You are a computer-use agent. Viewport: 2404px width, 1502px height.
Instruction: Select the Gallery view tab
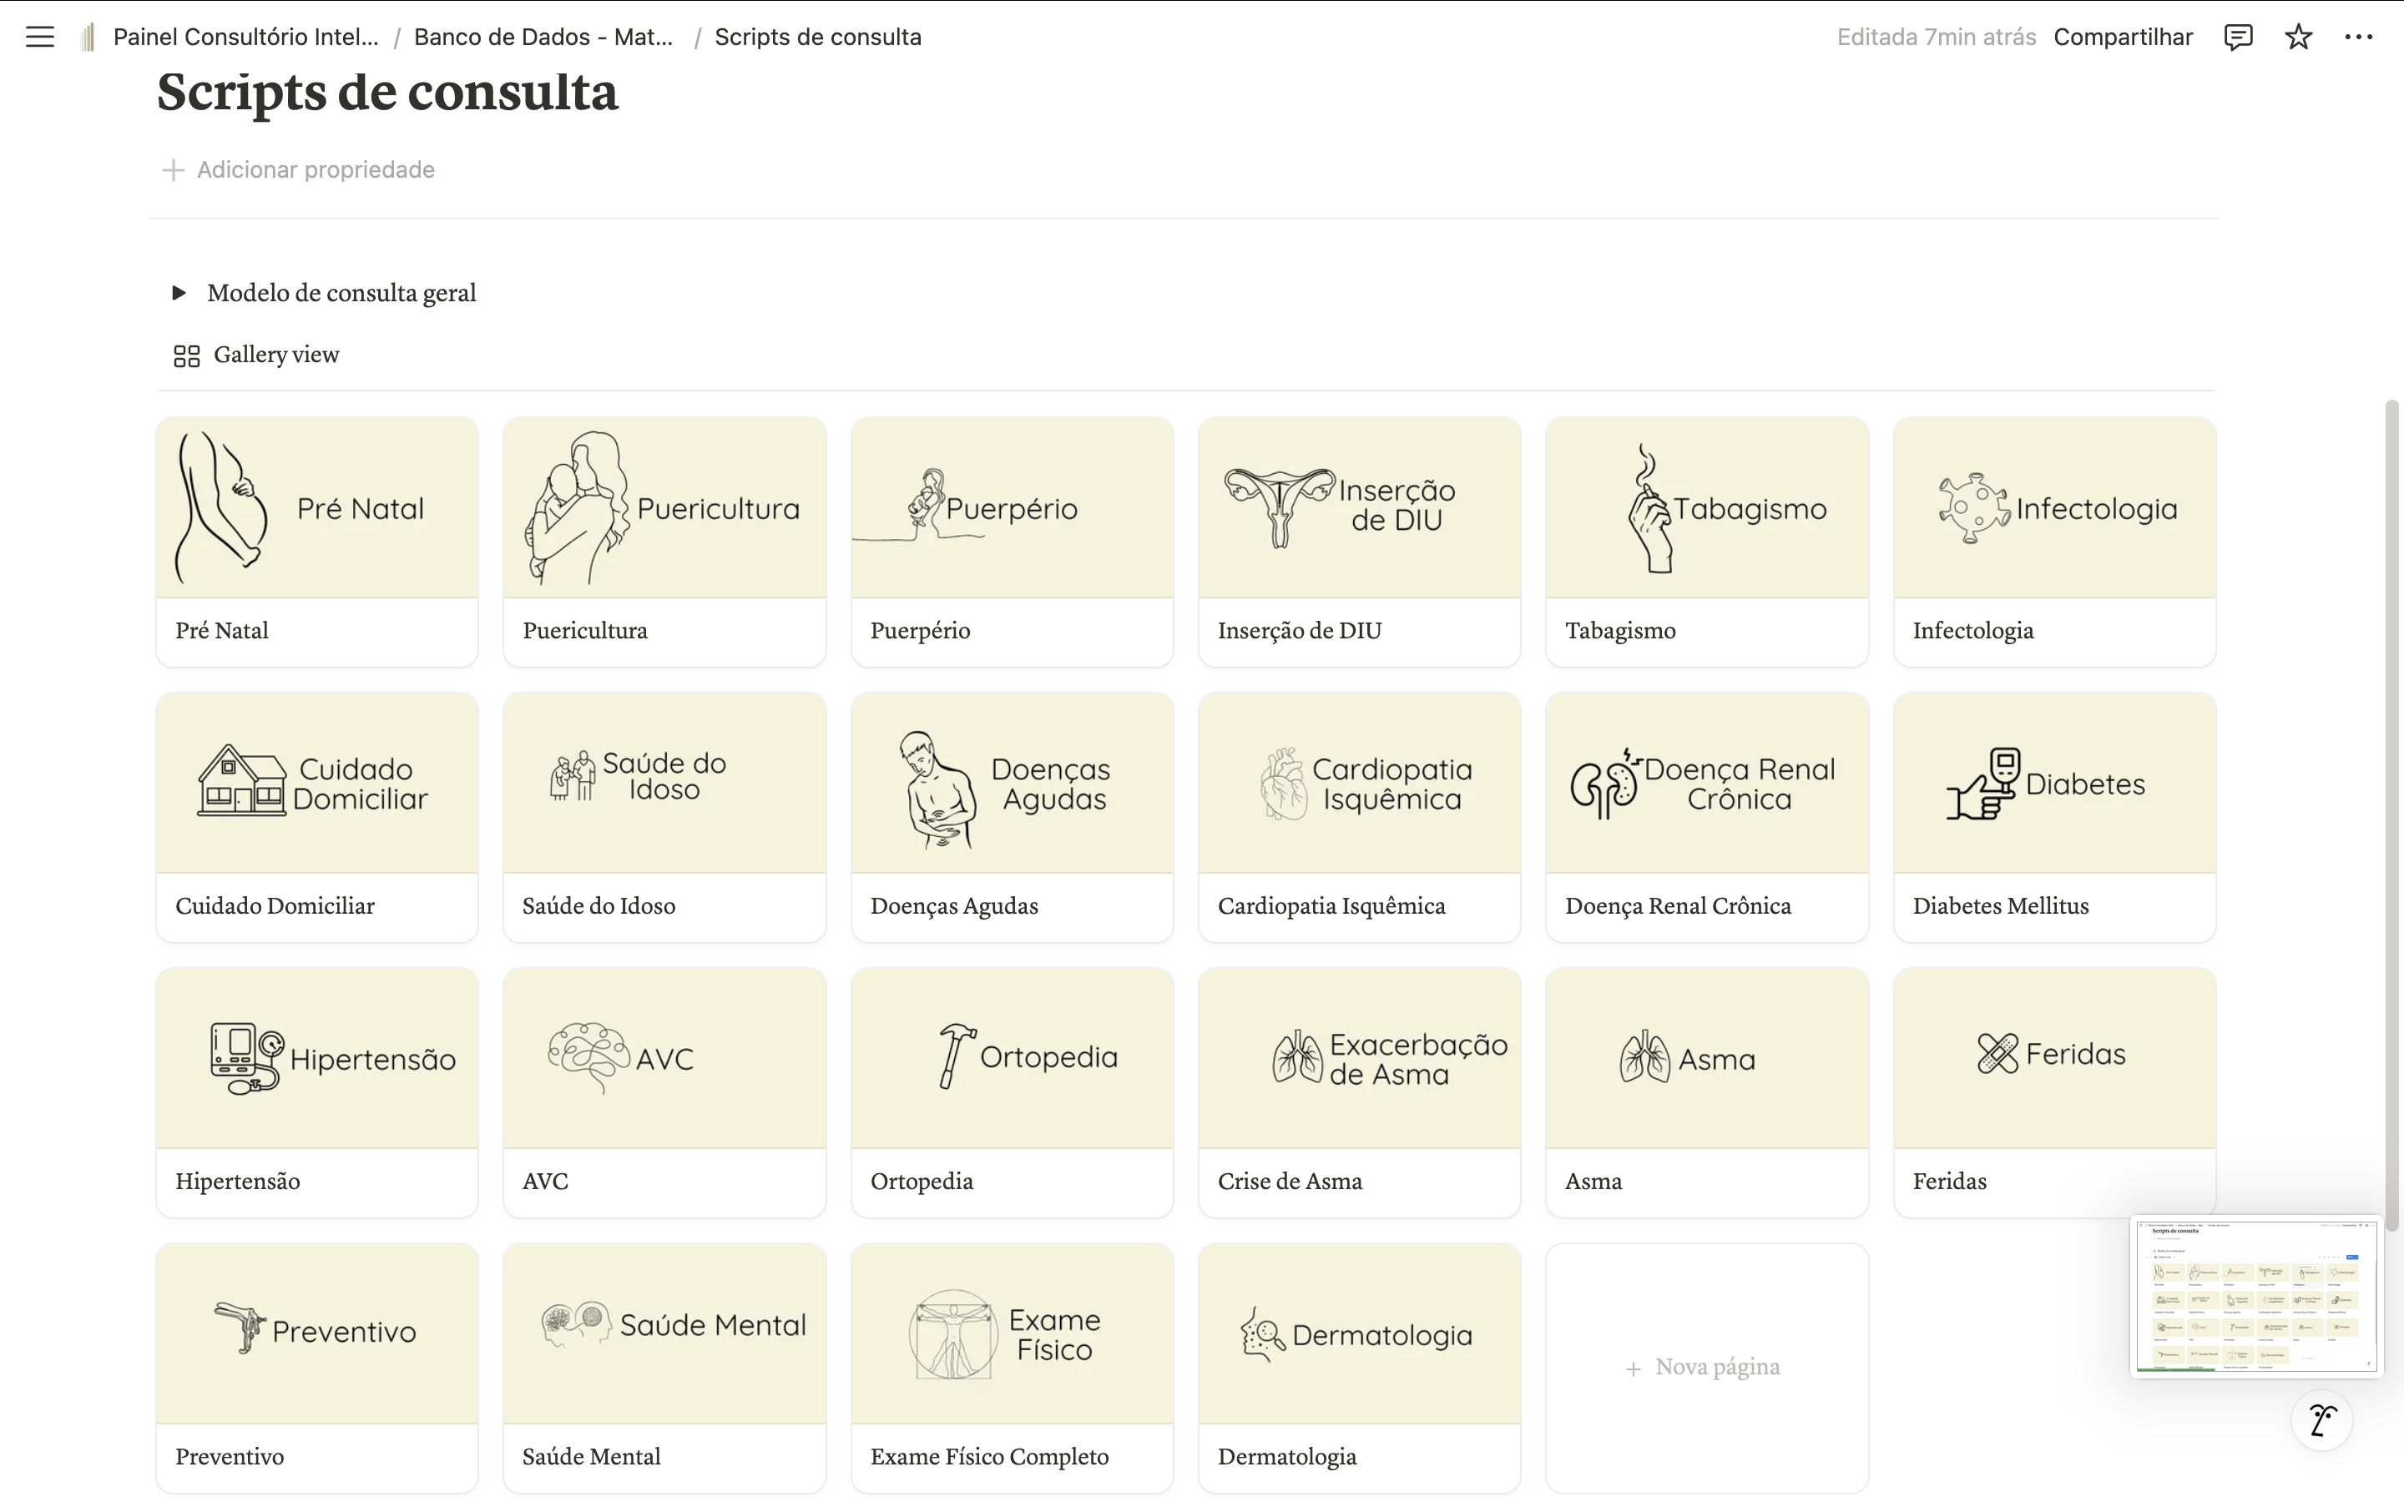257,355
